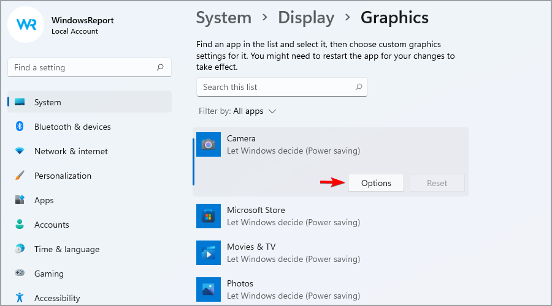
Task: Navigate to Display in breadcrumb
Action: (x=306, y=18)
